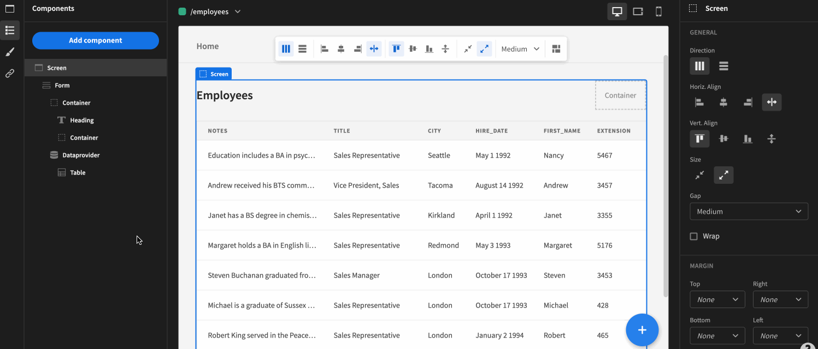Select desktop preview mode
Screen dimensions: 818x349
617,11
